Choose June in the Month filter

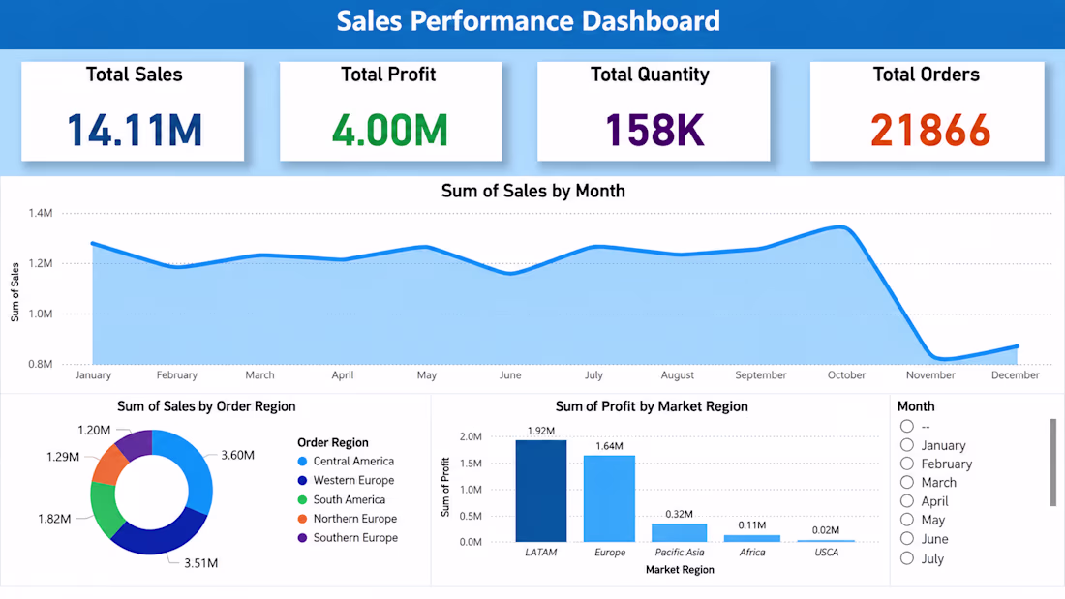point(907,539)
